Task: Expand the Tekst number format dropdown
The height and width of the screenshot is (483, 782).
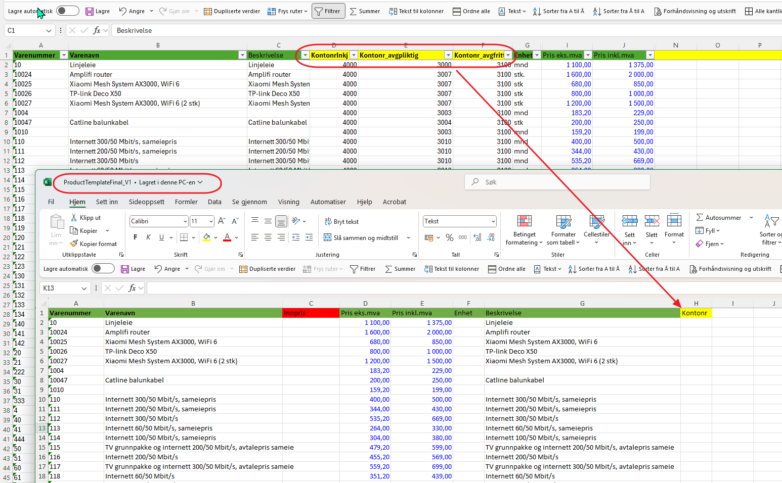Action: [x=493, y=221]
